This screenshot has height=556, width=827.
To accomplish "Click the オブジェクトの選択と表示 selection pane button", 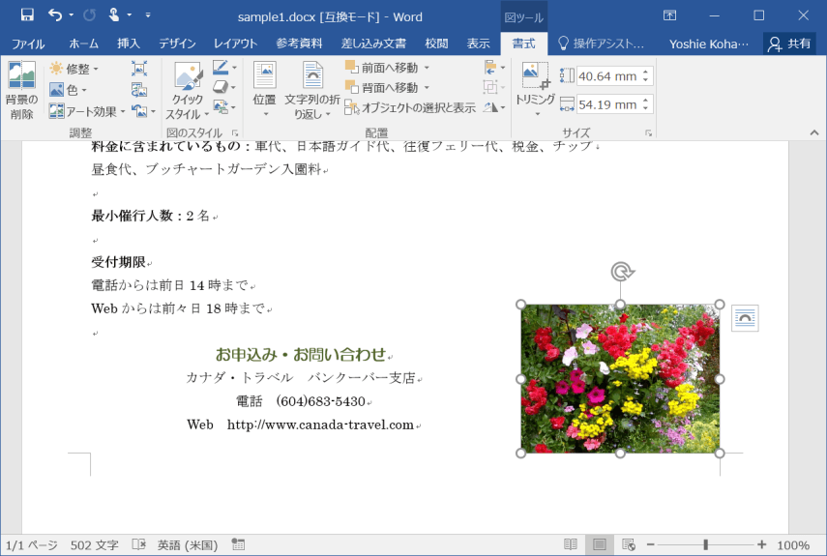I will pos(410,108).
